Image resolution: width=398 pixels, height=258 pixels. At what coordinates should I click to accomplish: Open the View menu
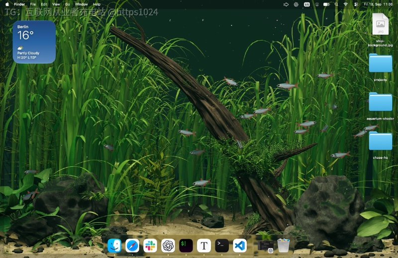[x=56, y=4]
